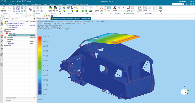Click the Identify Results icon

point(97,8)
